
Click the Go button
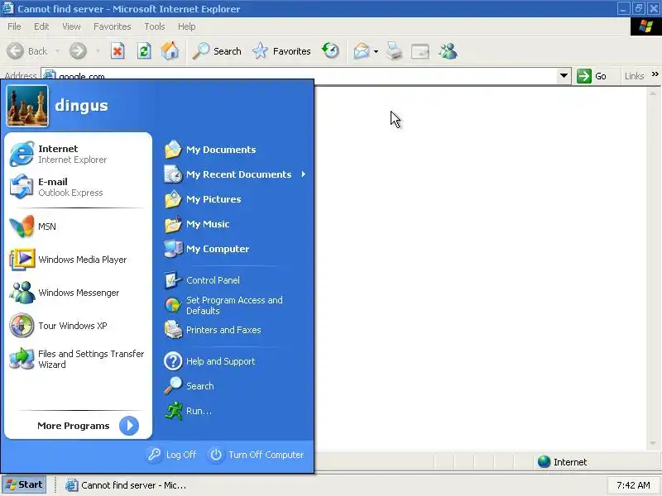[x=592, y=76]
